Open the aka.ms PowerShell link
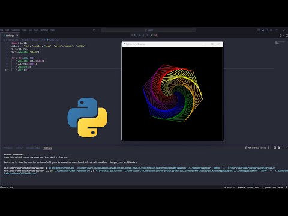 coord(124,163)
